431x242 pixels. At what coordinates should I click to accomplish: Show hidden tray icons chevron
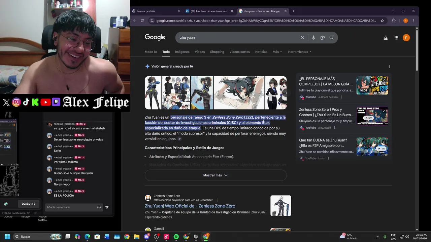(x=377, y=237)
